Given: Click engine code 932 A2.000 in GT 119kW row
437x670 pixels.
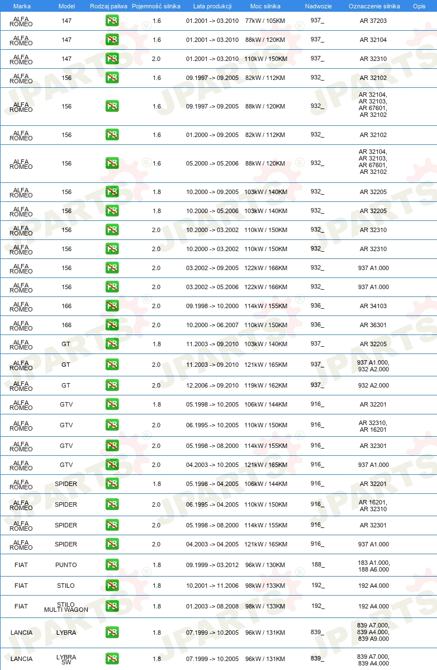Looking at the screenshot, I should pos(373,385).
